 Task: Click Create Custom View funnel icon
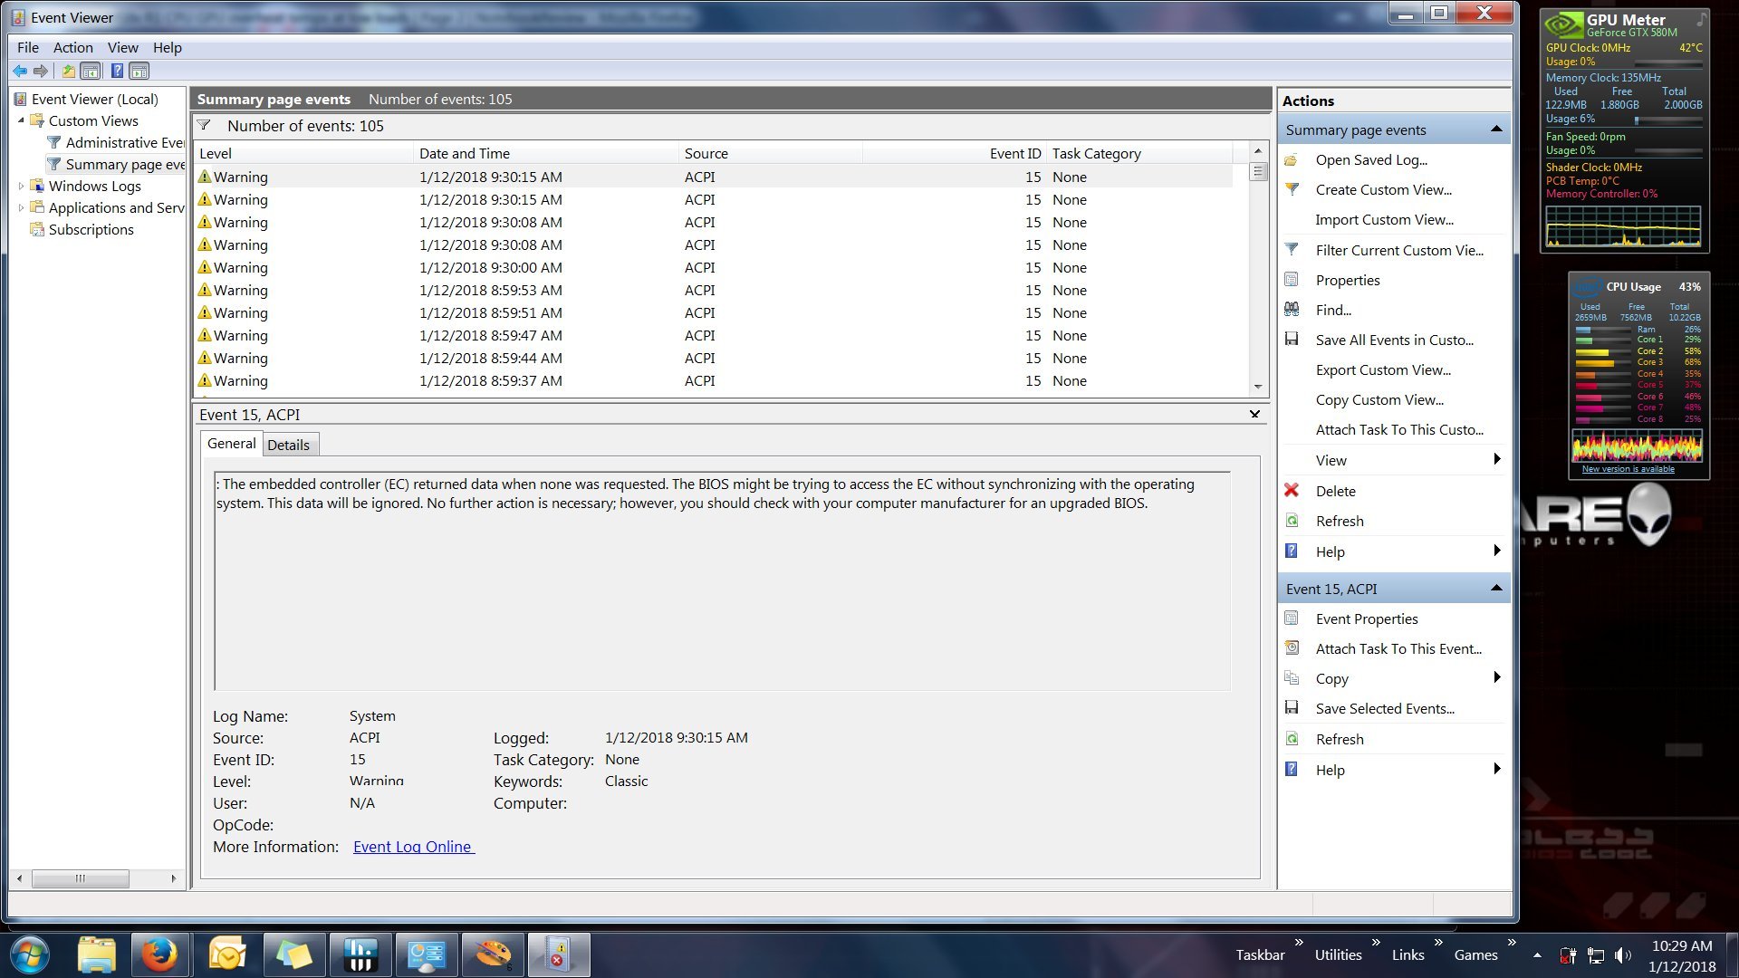[1292, 189]
